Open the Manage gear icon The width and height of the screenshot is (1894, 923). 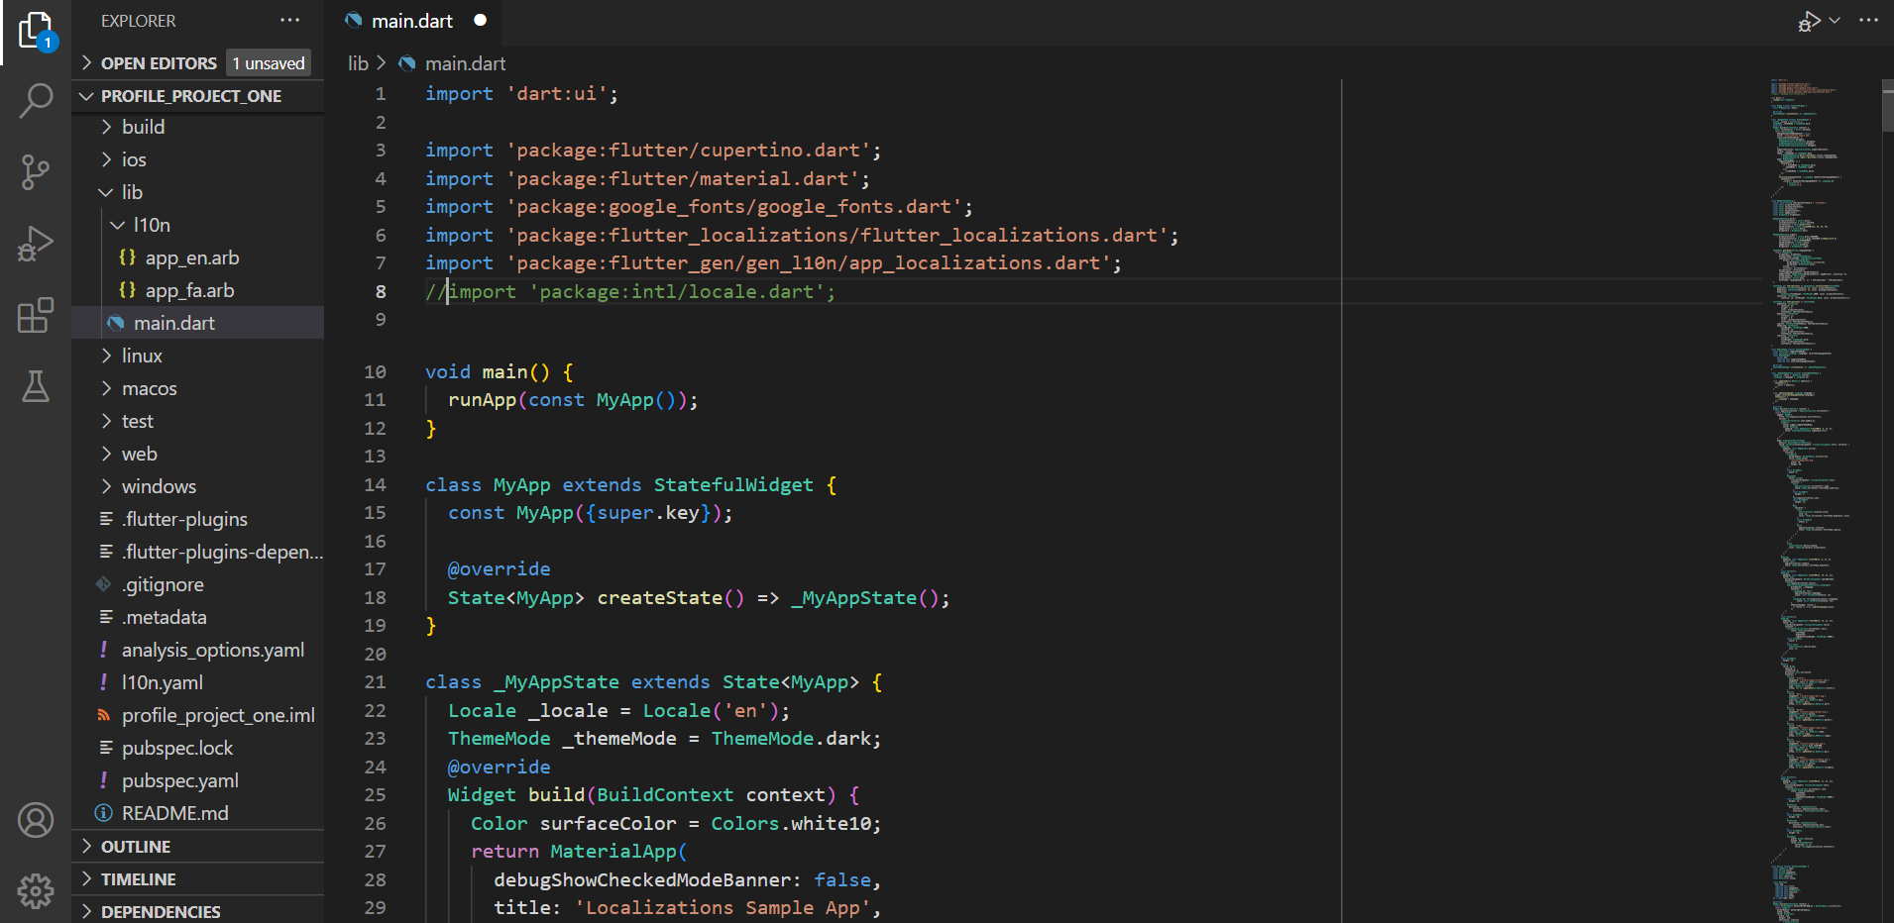[36, 891]
